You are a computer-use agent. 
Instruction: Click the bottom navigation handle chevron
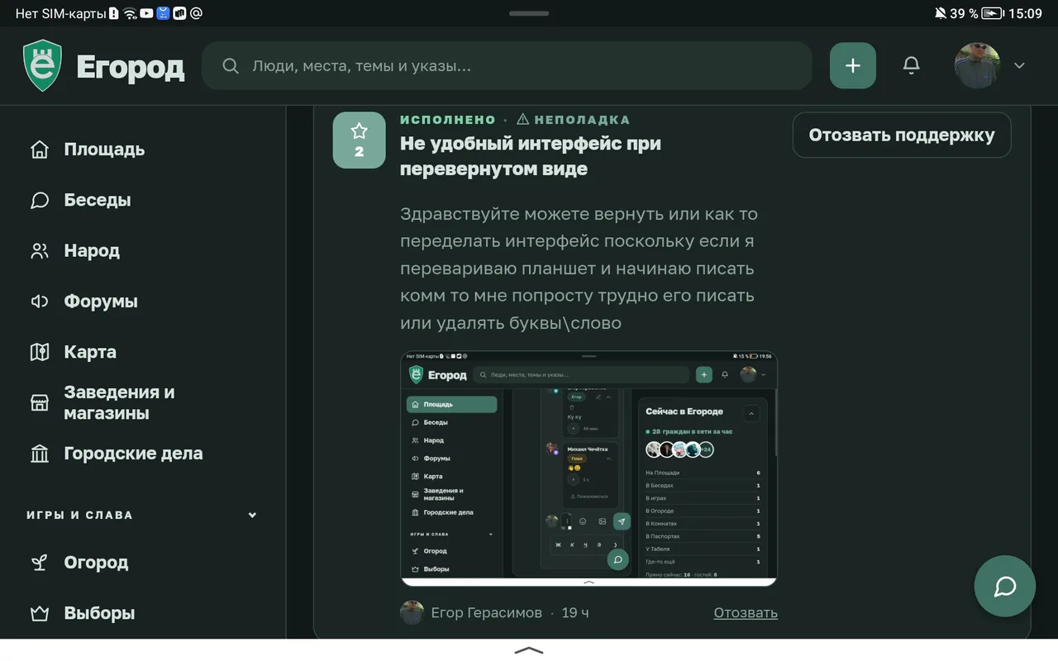(x=529, y=650)
